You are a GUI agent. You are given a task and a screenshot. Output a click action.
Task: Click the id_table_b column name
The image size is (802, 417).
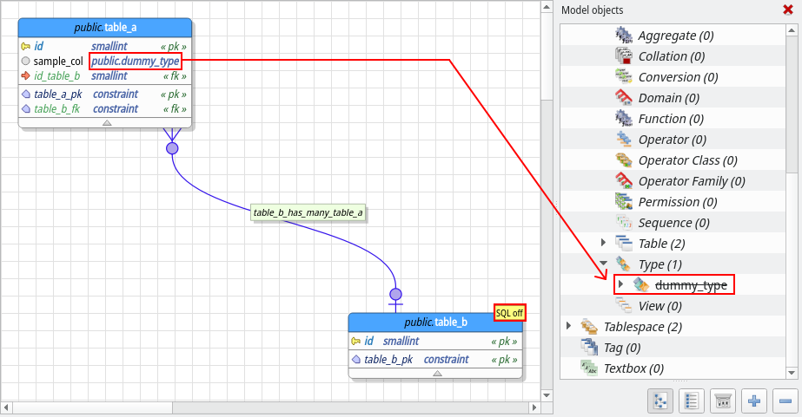coord(56,76)
